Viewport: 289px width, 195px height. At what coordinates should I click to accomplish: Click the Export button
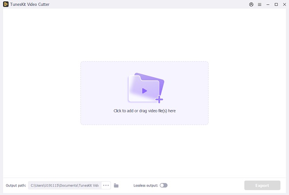coord(262,185)
